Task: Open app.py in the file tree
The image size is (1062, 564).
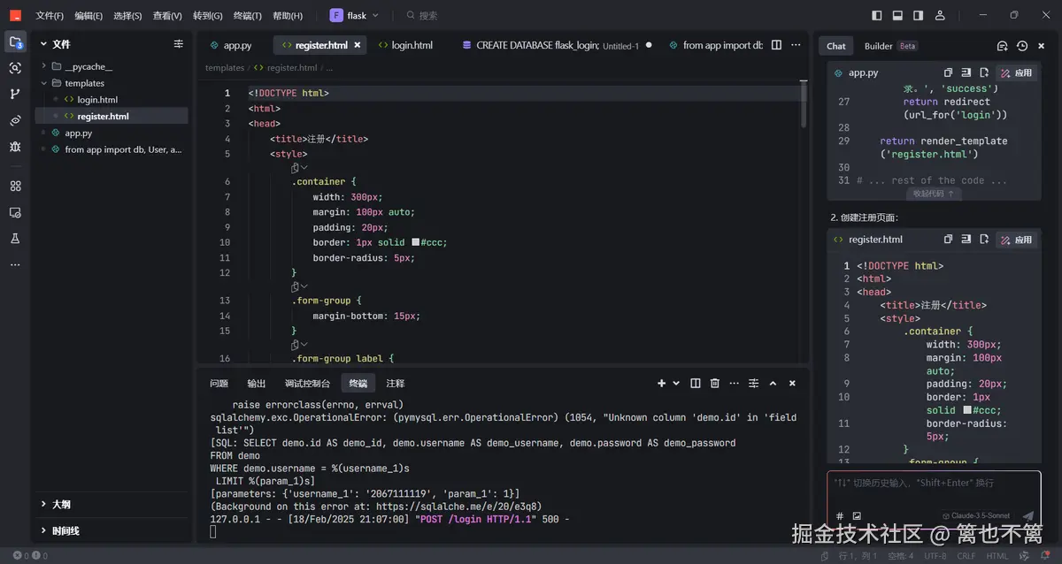Action: pos(78,133)
